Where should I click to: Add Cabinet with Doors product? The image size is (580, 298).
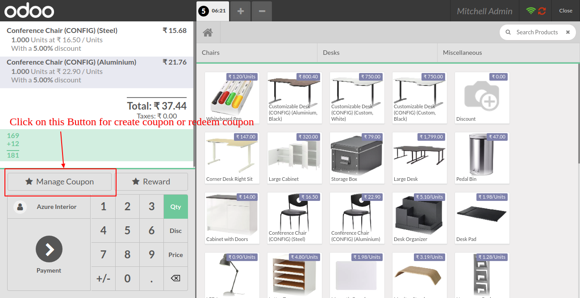(x=232, y=218)
